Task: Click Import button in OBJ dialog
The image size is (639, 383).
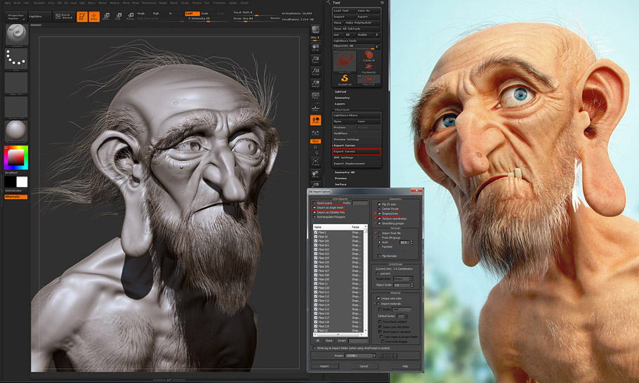Action: 324,366
